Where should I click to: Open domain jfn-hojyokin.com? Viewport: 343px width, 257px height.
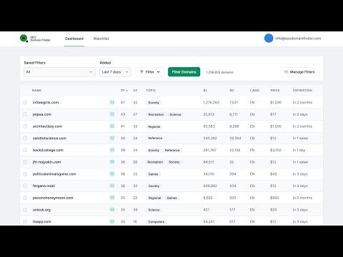tap(46, 162)
